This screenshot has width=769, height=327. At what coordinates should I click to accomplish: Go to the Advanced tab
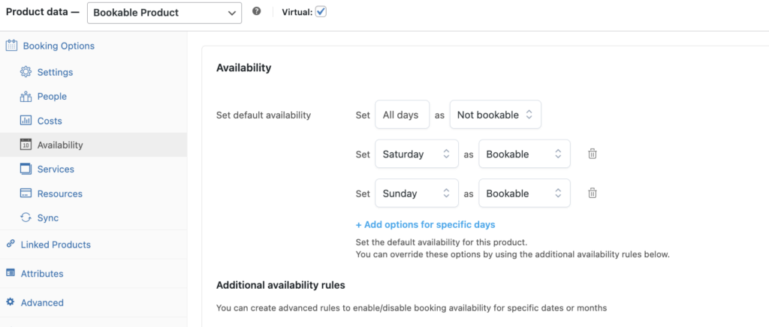tap(42, 303)
